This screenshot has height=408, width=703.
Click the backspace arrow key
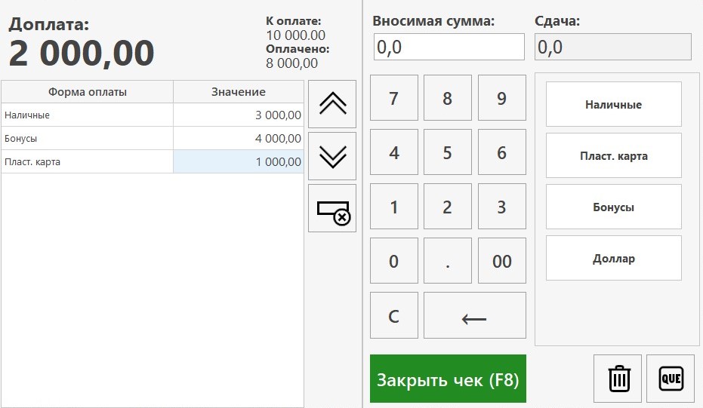(x=475, y=315)
